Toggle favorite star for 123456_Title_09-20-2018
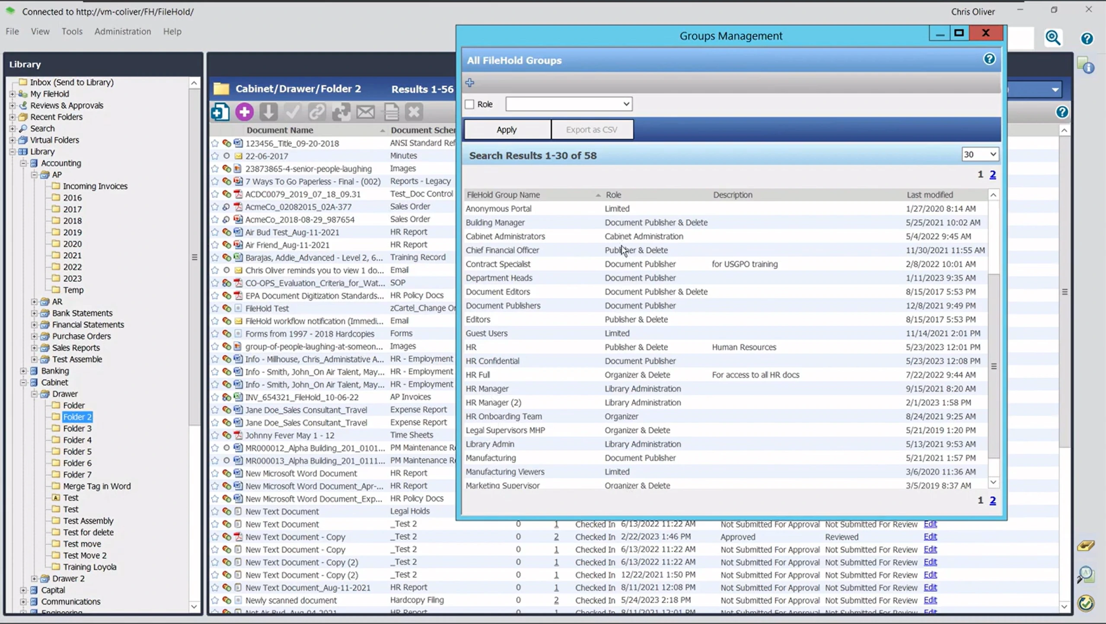 215,143
